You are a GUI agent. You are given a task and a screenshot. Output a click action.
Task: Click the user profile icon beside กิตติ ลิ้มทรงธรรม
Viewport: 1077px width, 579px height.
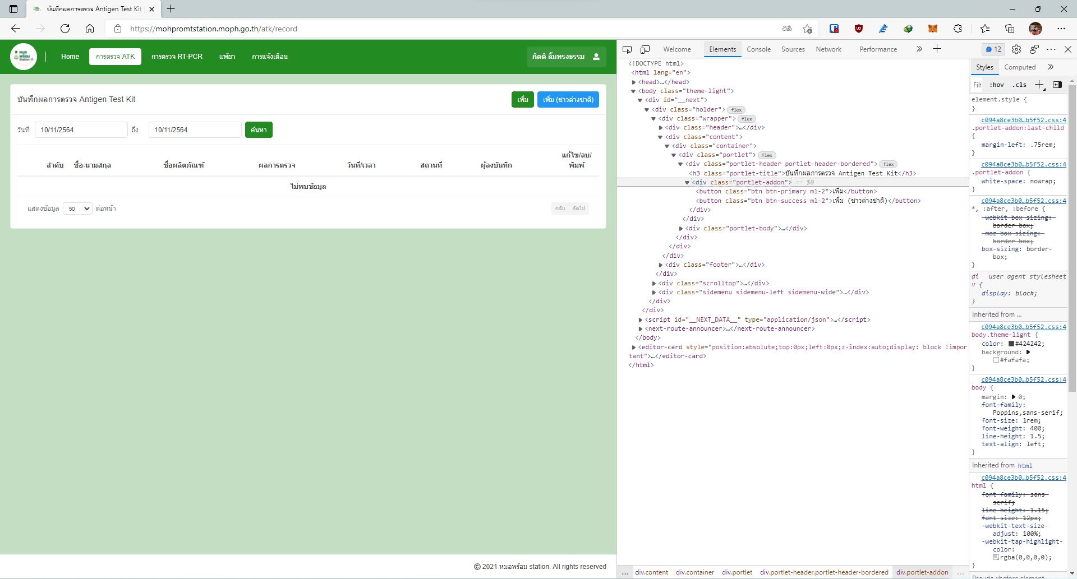pos(596,57)
